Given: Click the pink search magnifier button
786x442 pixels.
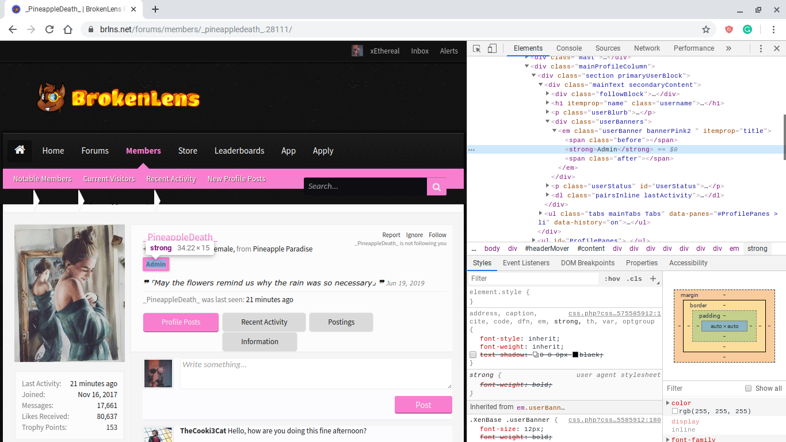Looking at the screenshot, I should tap(437, 186).
